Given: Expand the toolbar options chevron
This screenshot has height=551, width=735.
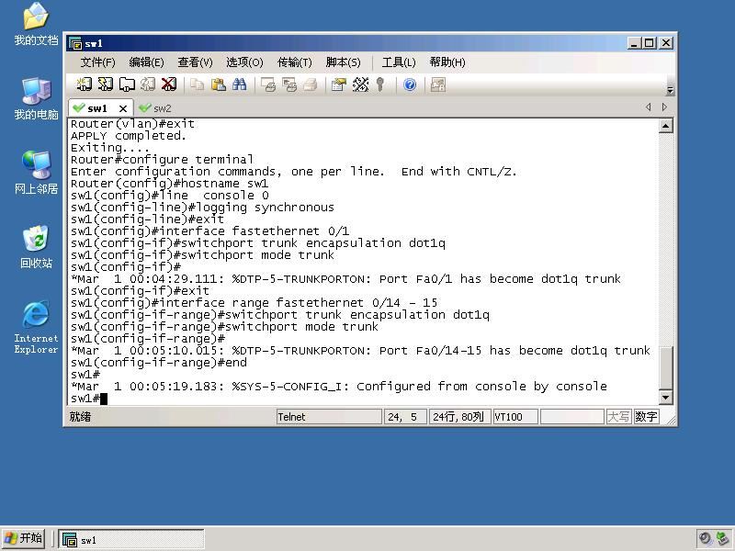Looking at the screenshot, I should (670, 90).
